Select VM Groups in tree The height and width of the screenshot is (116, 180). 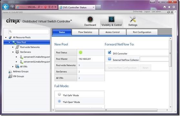18,76
